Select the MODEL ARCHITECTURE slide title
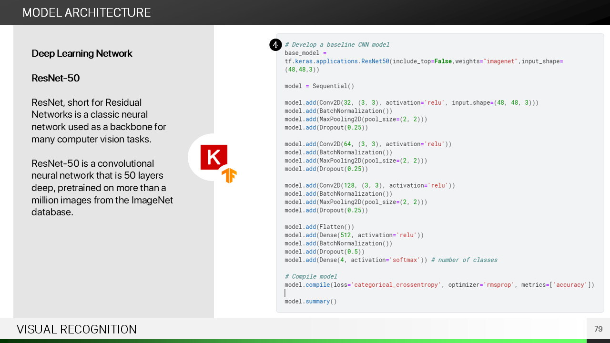The image size is (610, 343). click(x=87, y=12)
